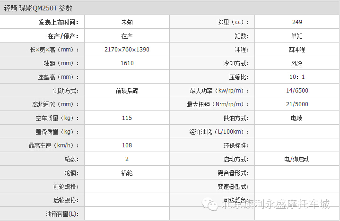Select the 油箱容量(L) label

[x=62, y=214]
